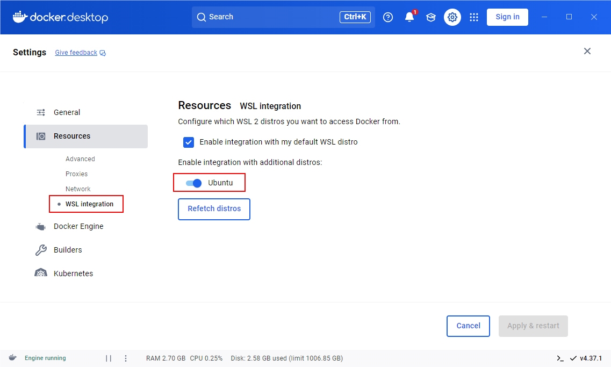
Task: Open the Learning center graduation cap icon
Action: tap(430, 17)
